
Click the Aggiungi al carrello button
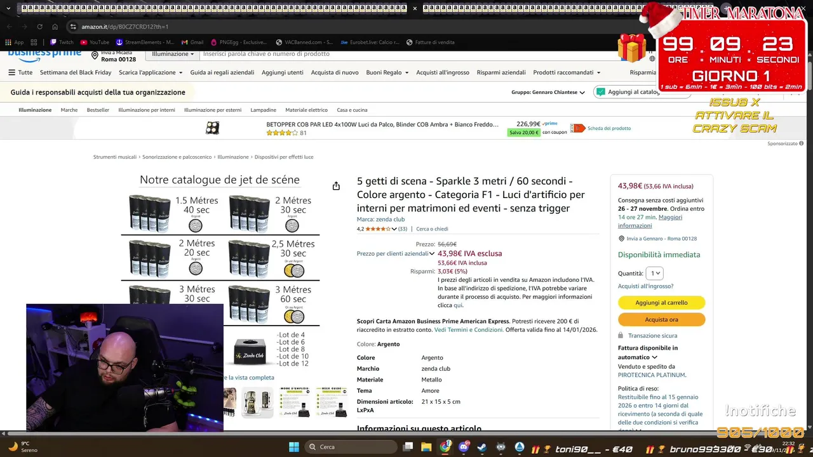tap(661, 303)
